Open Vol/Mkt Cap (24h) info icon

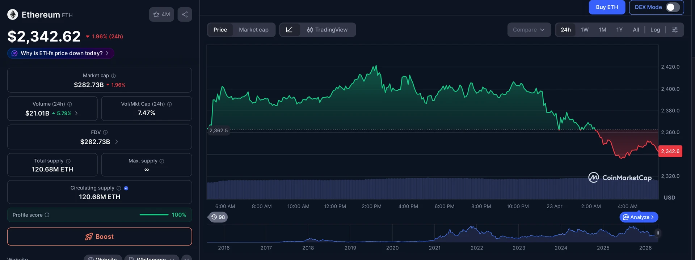click(x=169, y=104)
